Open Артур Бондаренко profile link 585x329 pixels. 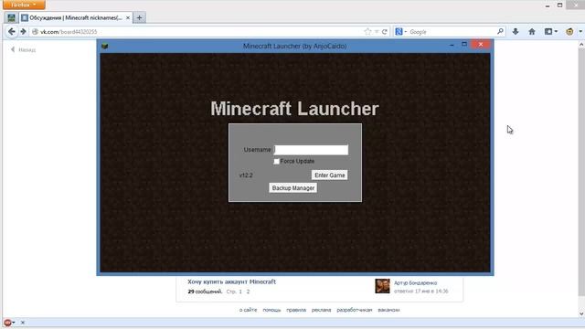415,282
